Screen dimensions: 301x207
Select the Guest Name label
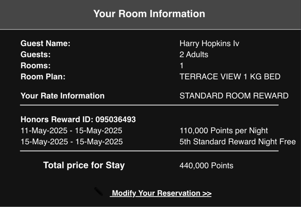pyautogui.click(x=46, y=44)
